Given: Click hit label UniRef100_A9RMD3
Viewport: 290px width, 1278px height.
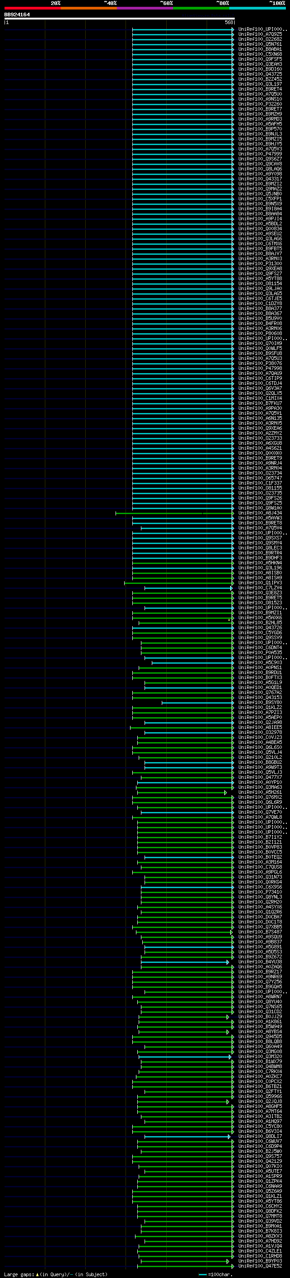Looking at the screenshot, I should (x=260, y=119).
